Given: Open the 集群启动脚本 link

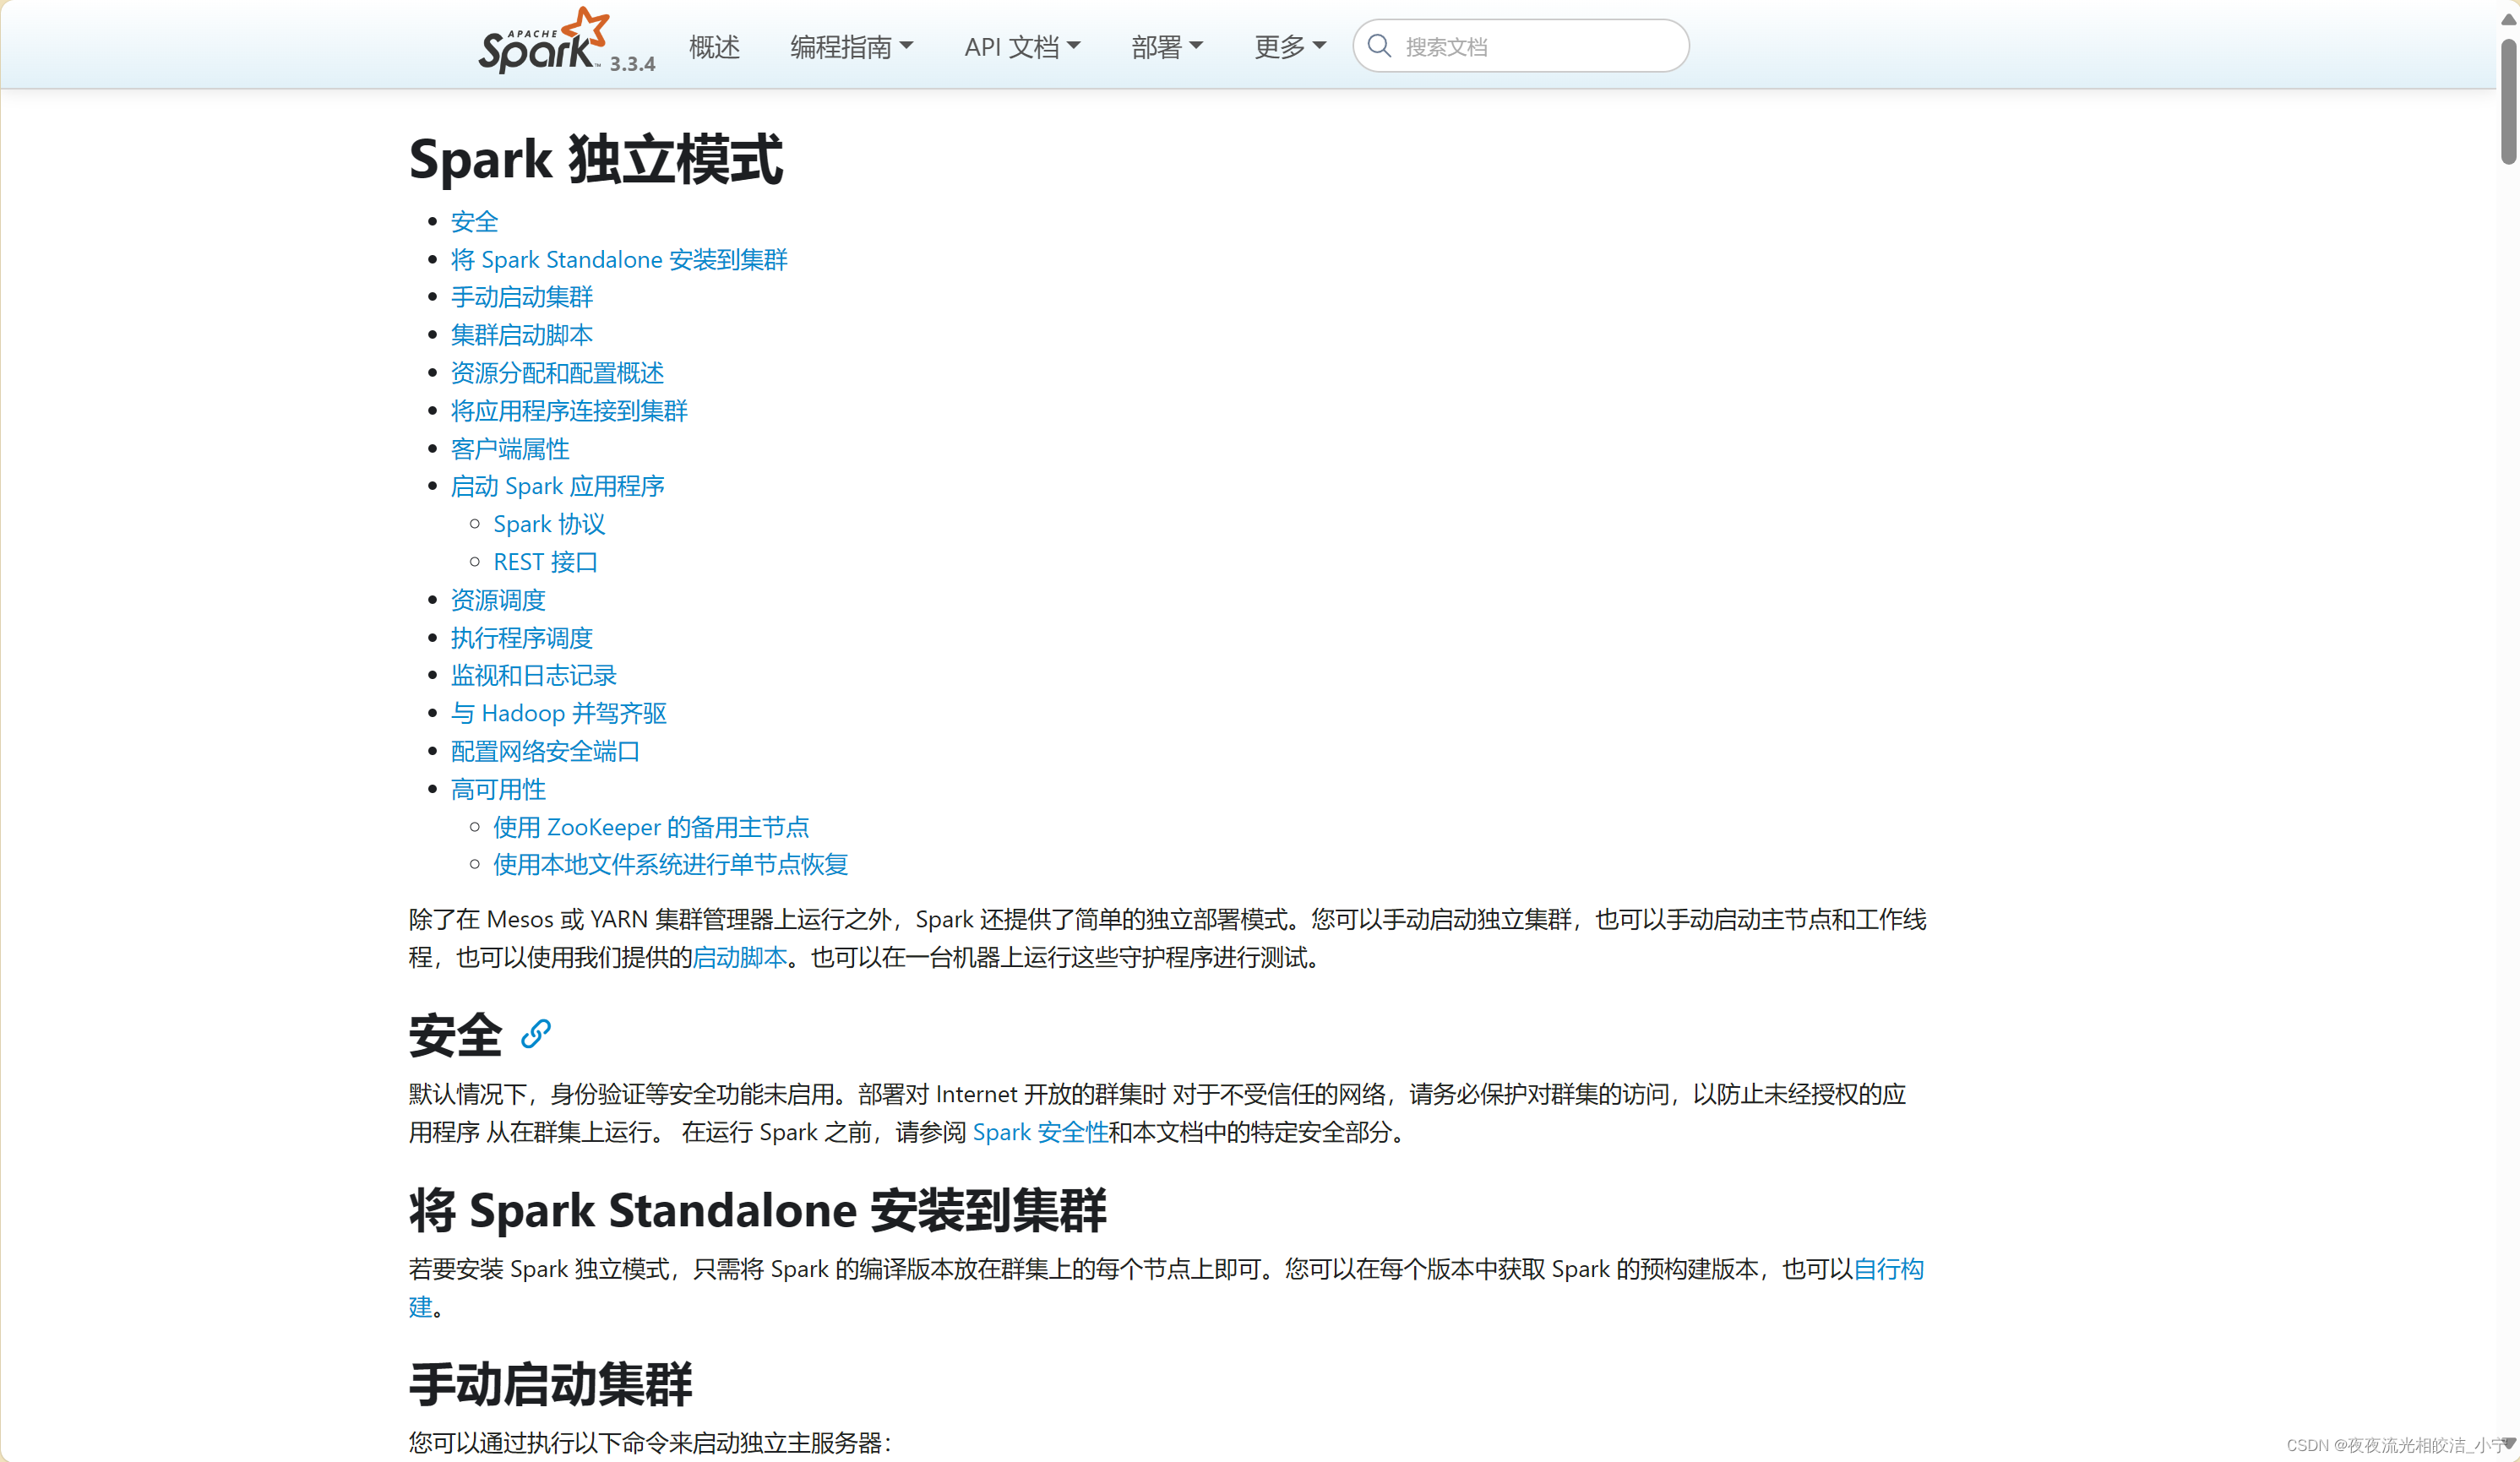Looking at the screenshot, I should [x=521, y=334].
